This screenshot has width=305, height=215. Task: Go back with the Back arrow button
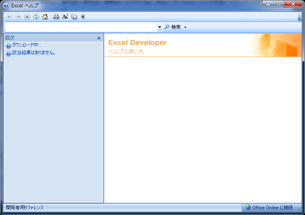(9, 17)
